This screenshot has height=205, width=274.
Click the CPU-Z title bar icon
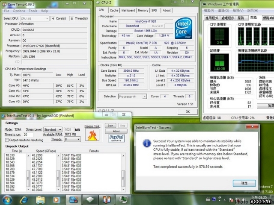(98, 3)
